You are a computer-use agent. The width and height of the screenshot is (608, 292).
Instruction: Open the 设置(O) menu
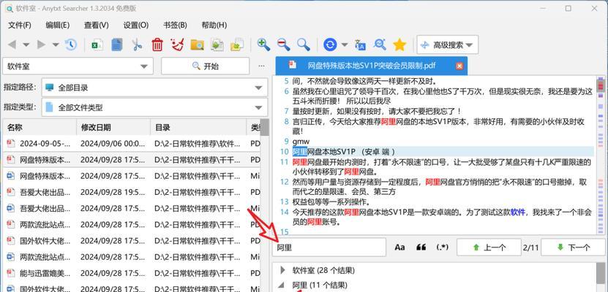pos(135,25)
